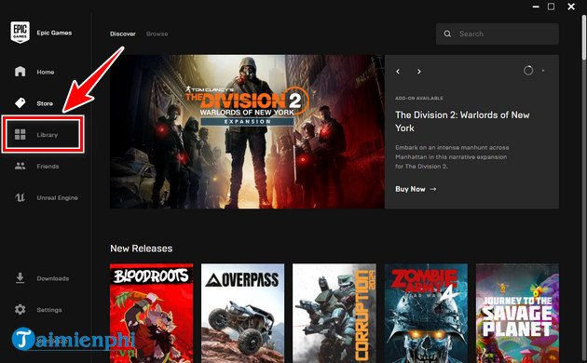Open Downloads using the download arrow icon
Image resolution: width=587 pixels, height=363 pixels.
pyautogui.click(x=20, y=278)
